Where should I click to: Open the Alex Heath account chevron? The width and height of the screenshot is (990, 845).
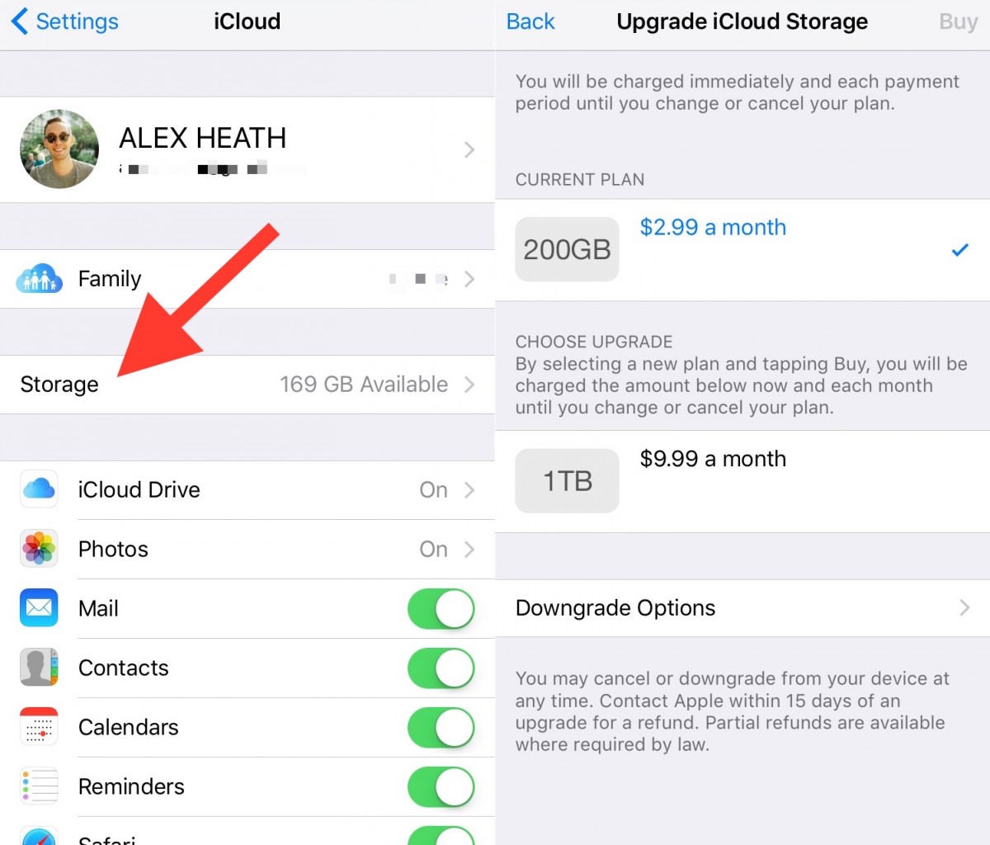[x=469, y=149]
